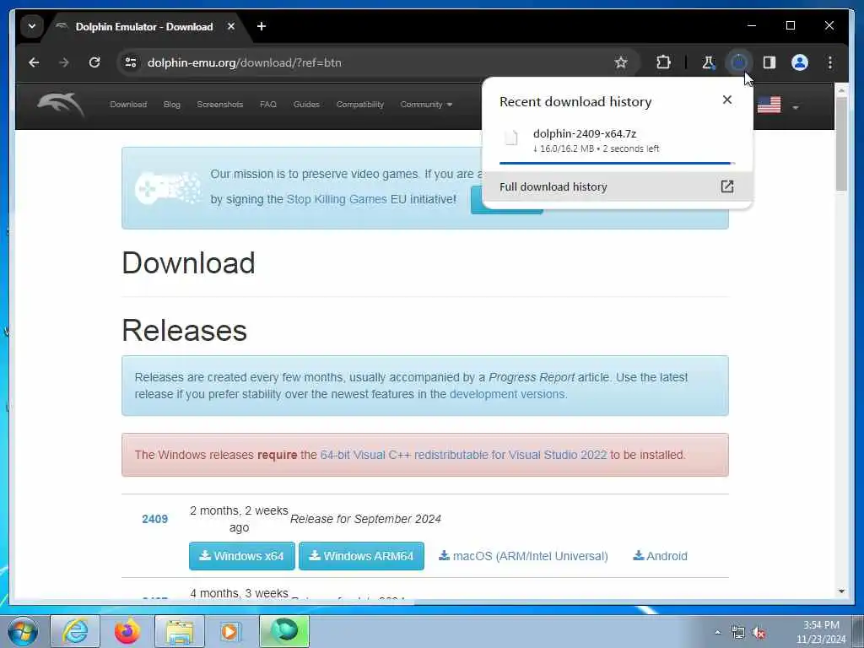Click the Dolphin logo on the site

[61, 105]
